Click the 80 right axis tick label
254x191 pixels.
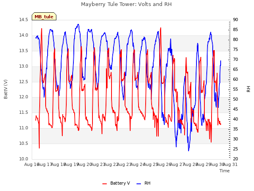click(x=235, y=40)
